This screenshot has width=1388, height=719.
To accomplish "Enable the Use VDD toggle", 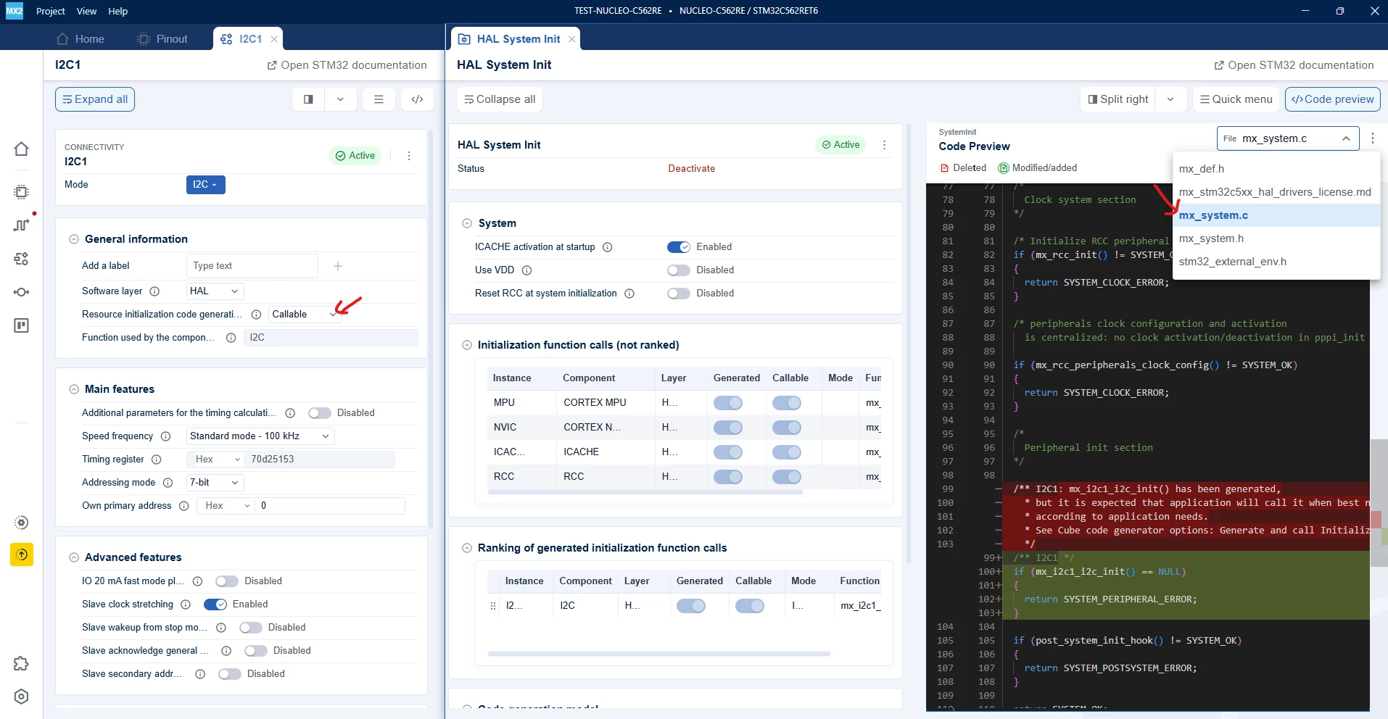I will [679, 270].
